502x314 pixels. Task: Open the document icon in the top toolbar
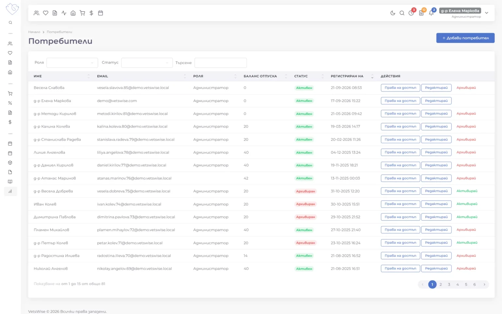55,13
